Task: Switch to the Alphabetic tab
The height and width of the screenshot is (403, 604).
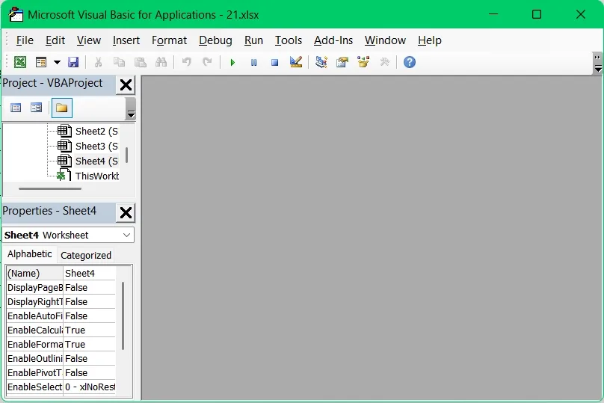Action: (x=29, y=254)
